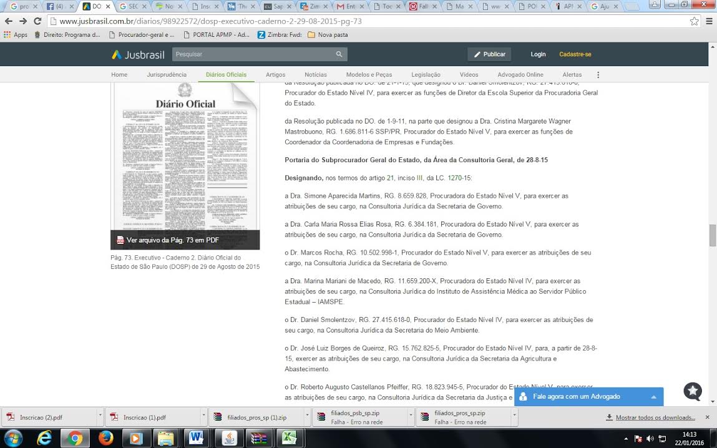Click the Pesquisar search field
This screenshot has width=717, height=448.
253,54
